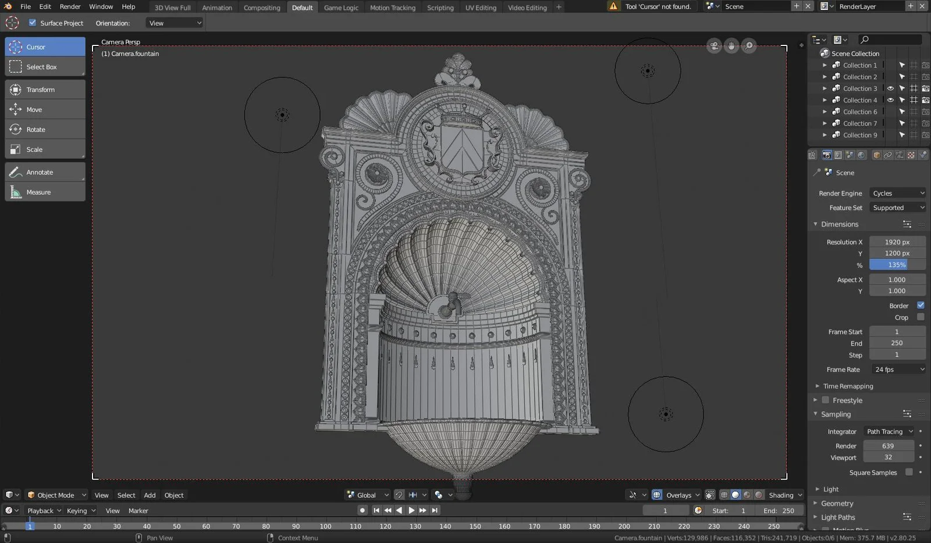Choose the Annotate tool
Image resolution: width=931 pixels, height=543 pixels.
pos(39,172)
